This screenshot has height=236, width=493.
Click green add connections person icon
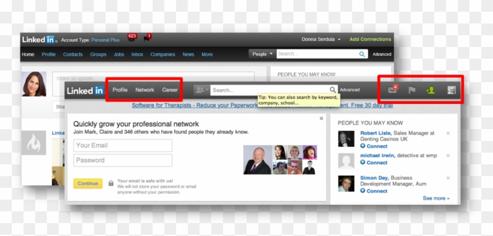click(431, 90)
